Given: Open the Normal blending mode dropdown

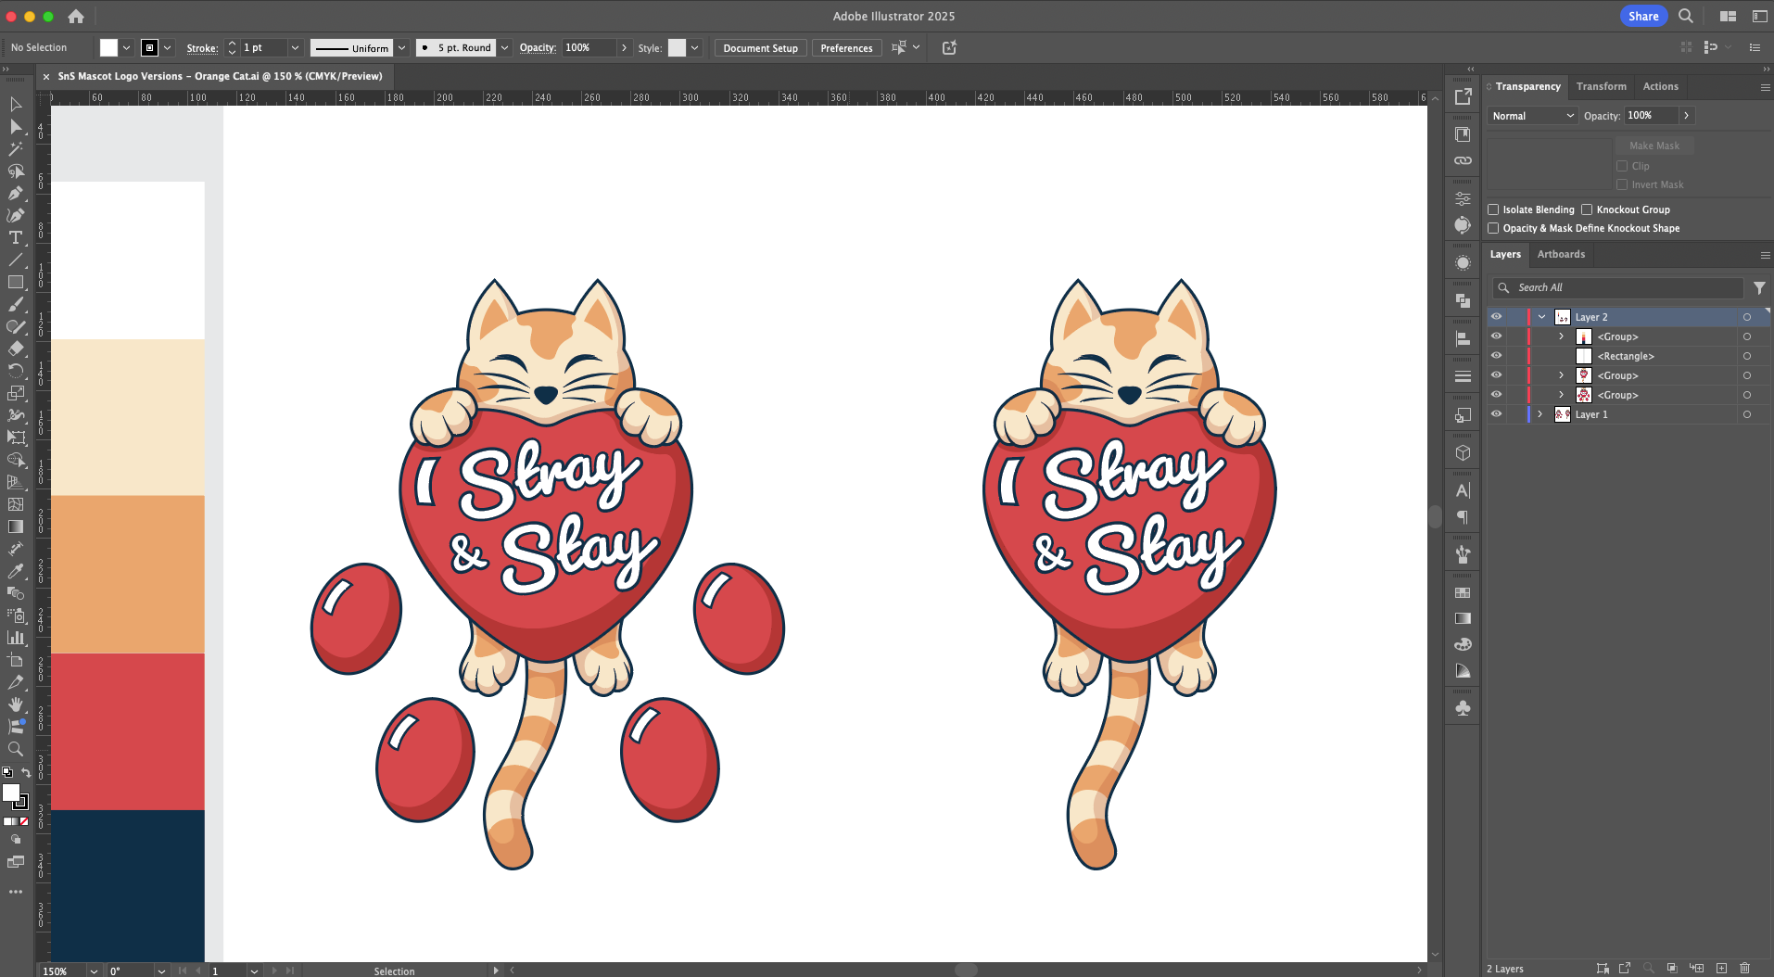Looking at the screenshot, I should point(1532,116).
